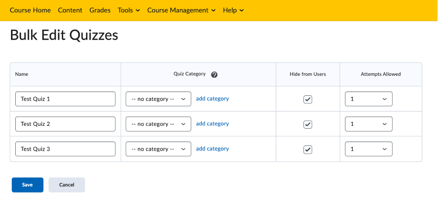Open Attempts Allowed dropdown for Test Quiz 1
The width and height of the screenshot is (438, 203).
tap(369, 99)
